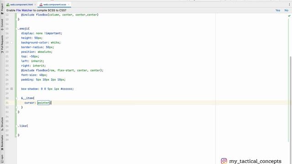Click fold end marker at line 32
The image size is (292, 164).
(x=16, y=108)
